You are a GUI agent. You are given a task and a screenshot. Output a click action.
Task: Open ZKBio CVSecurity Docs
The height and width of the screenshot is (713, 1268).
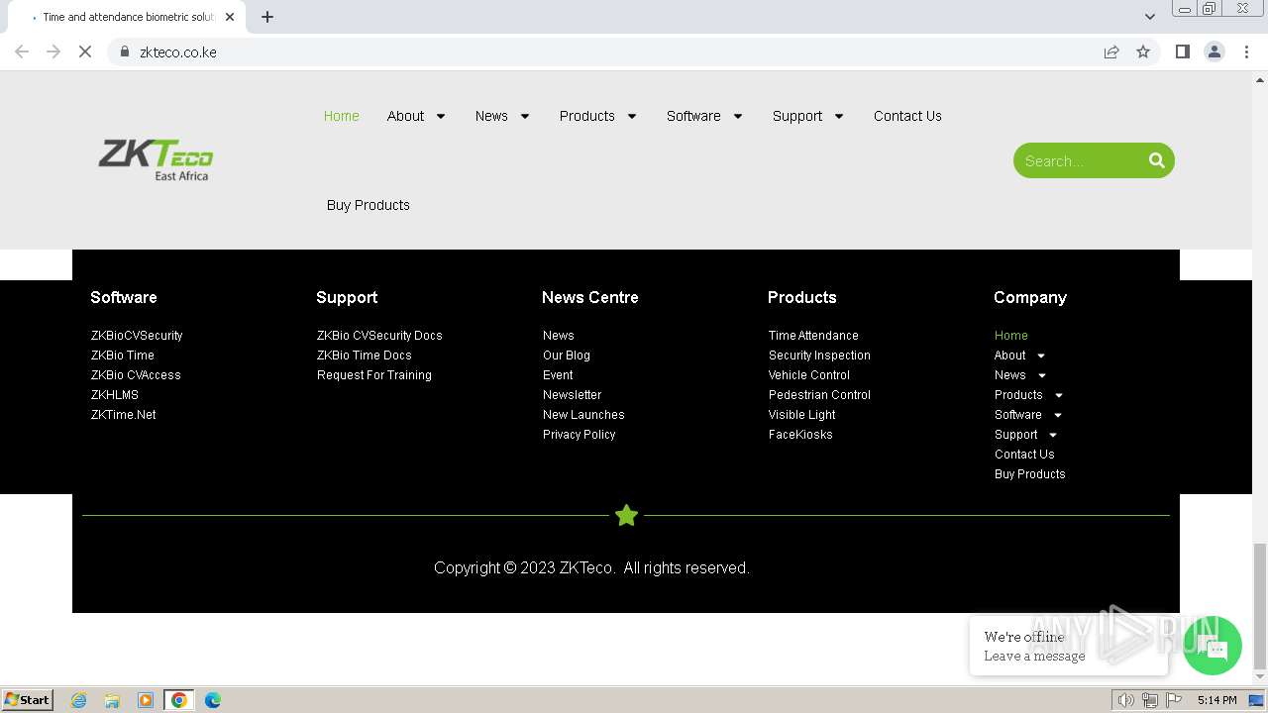click(x=379, y=336)
